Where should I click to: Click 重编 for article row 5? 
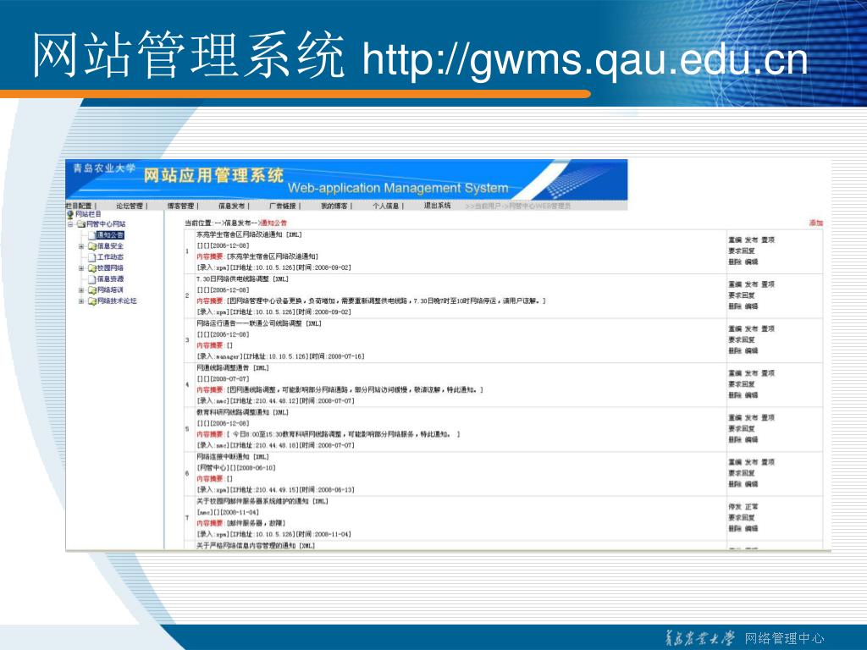coord(735,418)
